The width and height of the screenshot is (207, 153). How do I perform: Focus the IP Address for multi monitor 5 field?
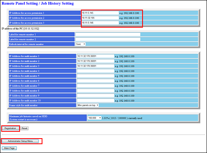pos(96,76)
